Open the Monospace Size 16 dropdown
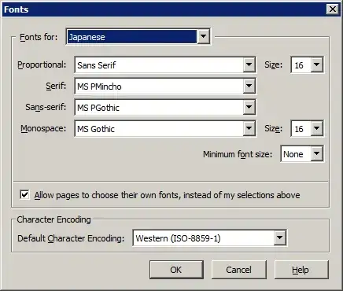The image size is (343, 291). point(308,129)
